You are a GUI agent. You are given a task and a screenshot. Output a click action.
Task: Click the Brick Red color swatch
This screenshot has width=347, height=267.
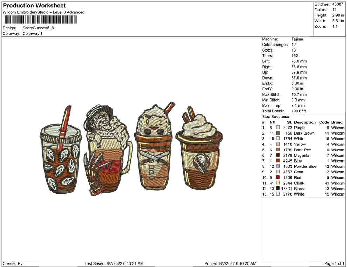[x=278, y=150]
